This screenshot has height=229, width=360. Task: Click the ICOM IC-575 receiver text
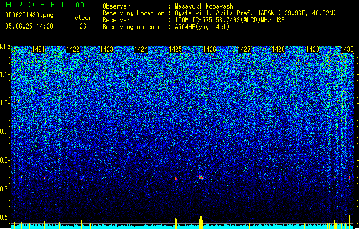click(230, 20)
